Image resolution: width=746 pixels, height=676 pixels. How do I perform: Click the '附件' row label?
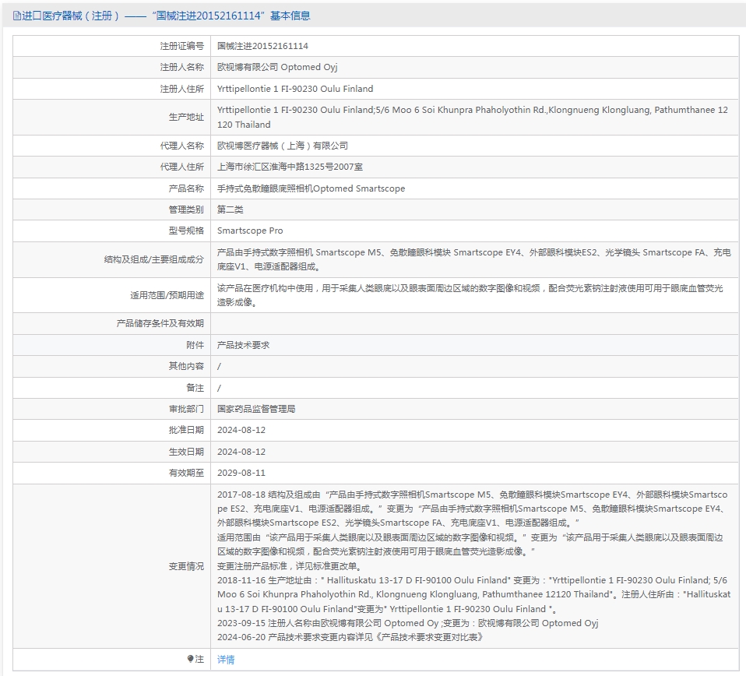pos(195,345)
